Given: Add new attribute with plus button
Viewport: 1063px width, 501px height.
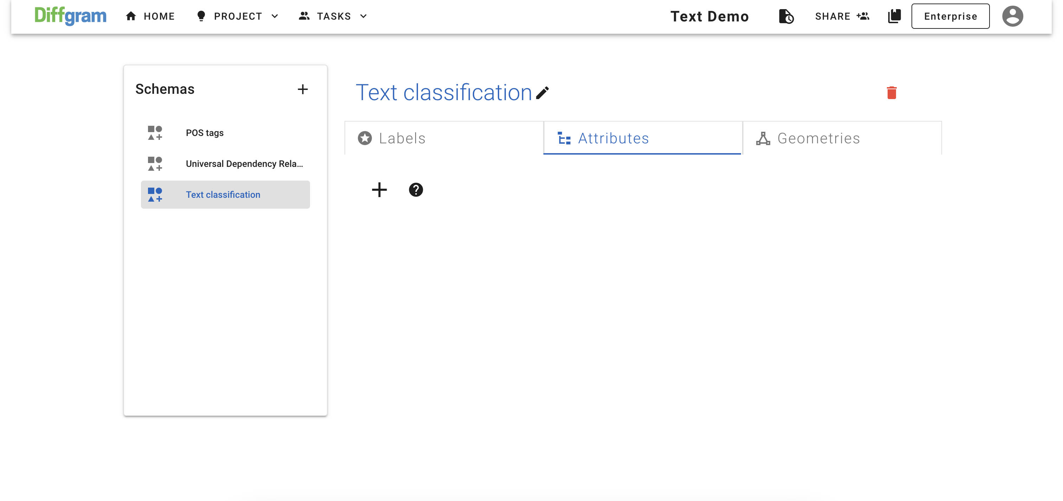Looking at the screenshot, I should pyautogui.click(x=379, y=190).
